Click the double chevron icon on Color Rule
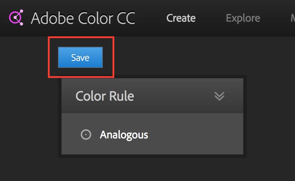The width and height of the screenshot is (295, 181). [220, 96]
